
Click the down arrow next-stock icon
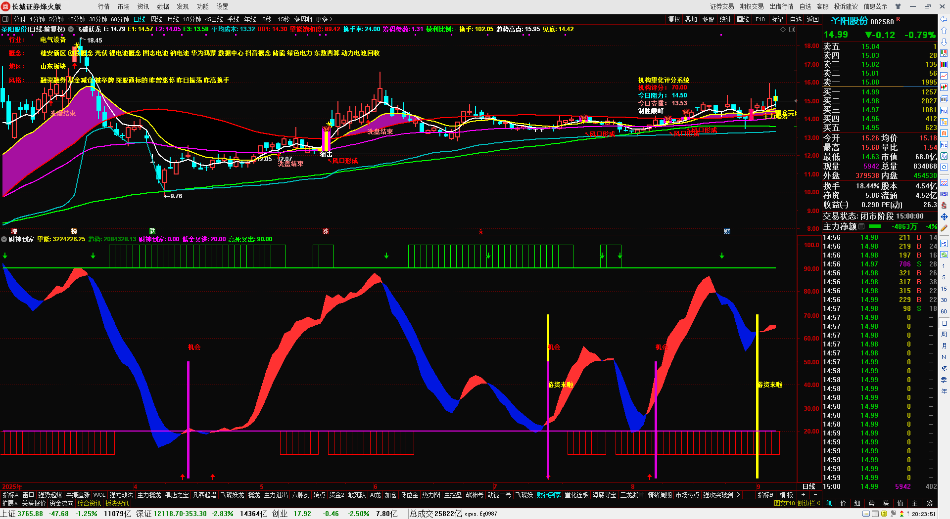coord(944,42)
